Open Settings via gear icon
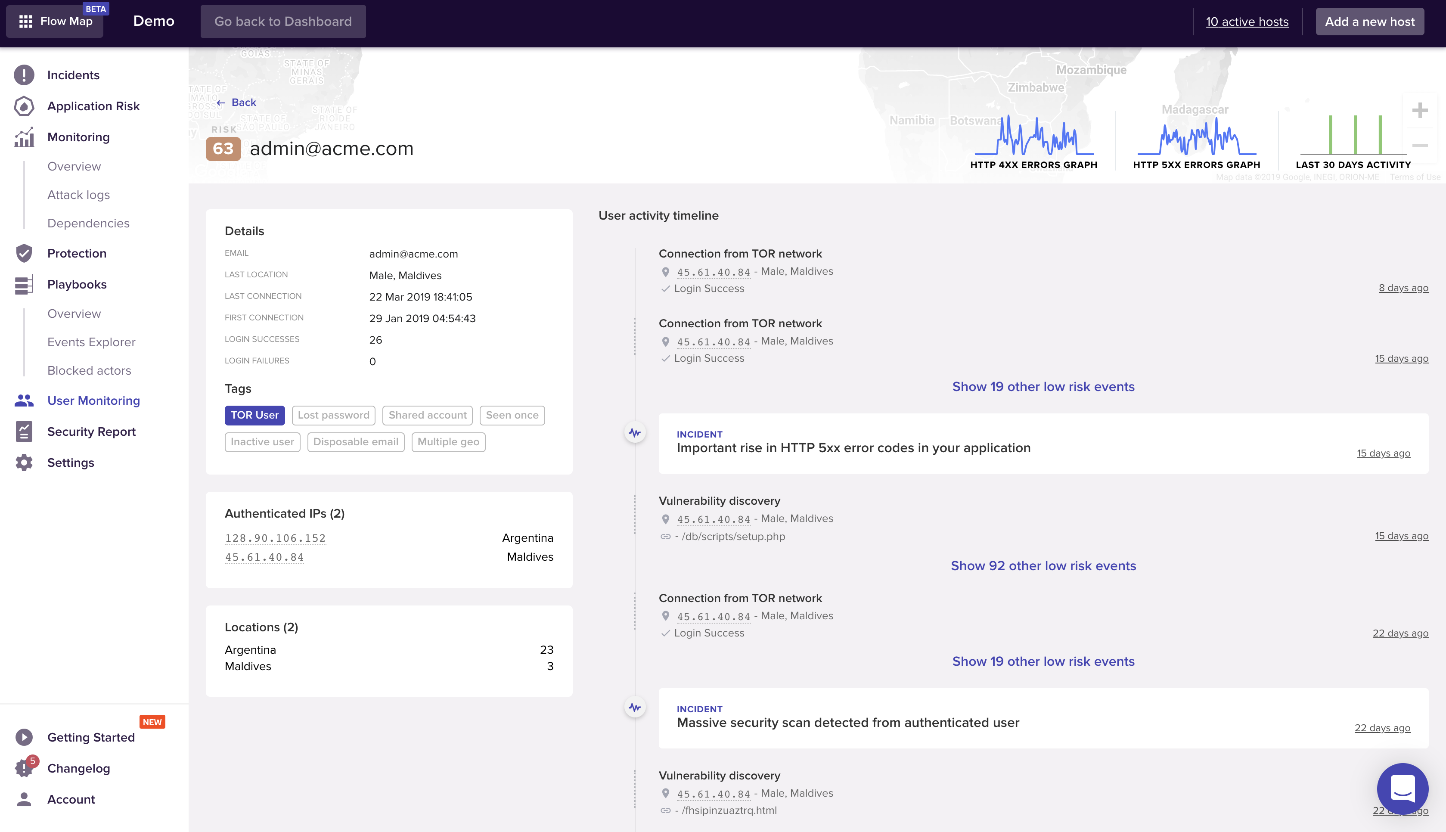This screenshot has width=1446, height=832. pos(24,462)
